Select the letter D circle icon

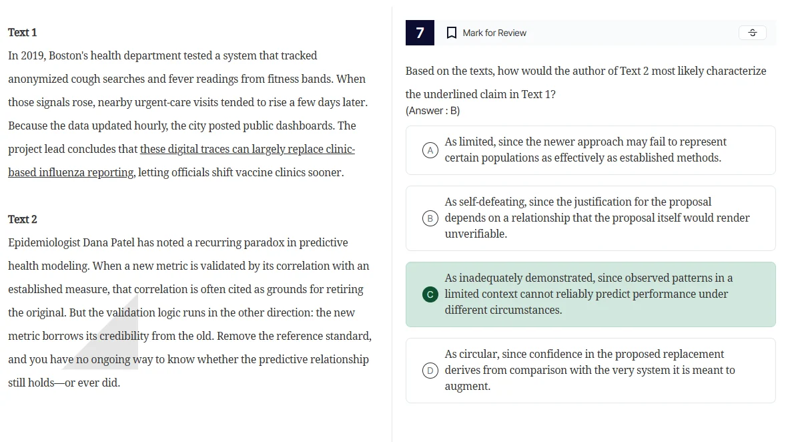[430, 370]
